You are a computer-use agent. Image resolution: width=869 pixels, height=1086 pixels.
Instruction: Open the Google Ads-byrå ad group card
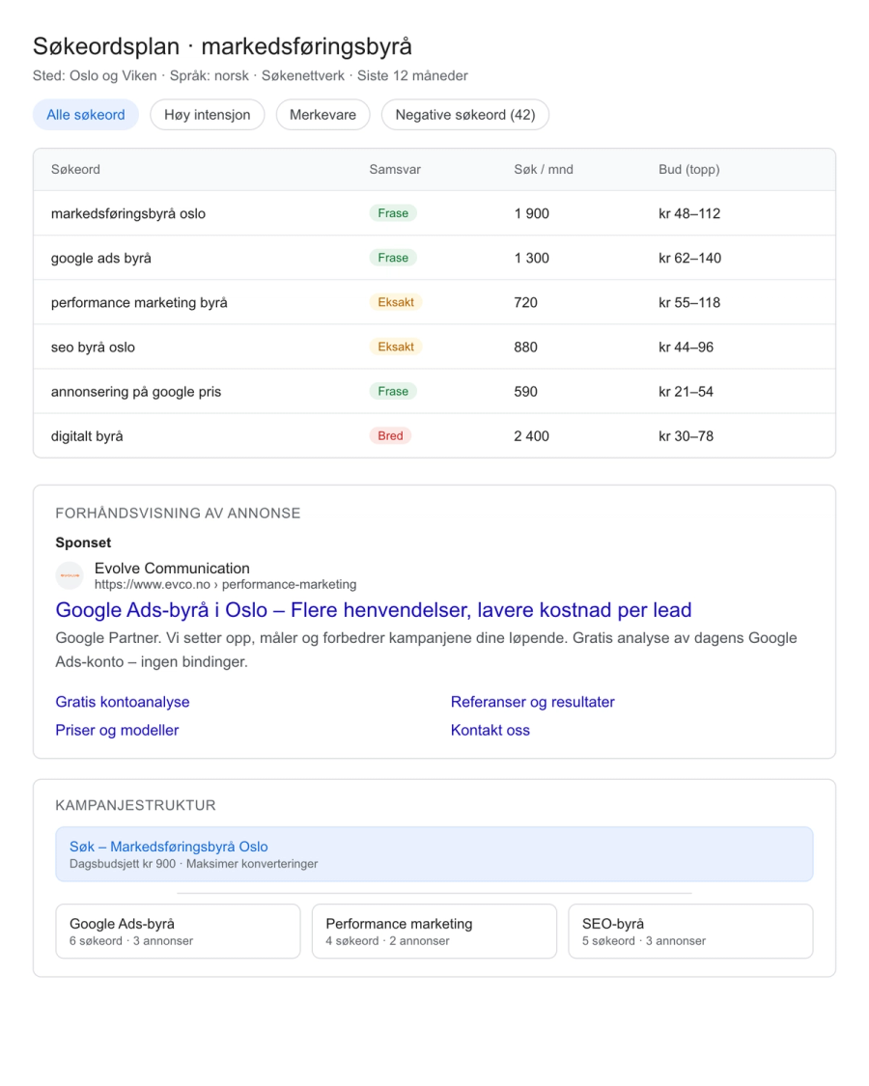(178, 932)
